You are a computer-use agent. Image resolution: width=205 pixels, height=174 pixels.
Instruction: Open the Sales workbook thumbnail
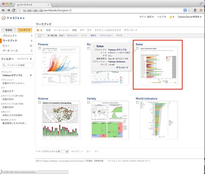coord(159,66)
